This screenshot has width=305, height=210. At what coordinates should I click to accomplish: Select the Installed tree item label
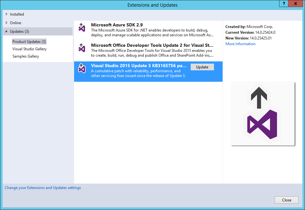pos(17,14)
